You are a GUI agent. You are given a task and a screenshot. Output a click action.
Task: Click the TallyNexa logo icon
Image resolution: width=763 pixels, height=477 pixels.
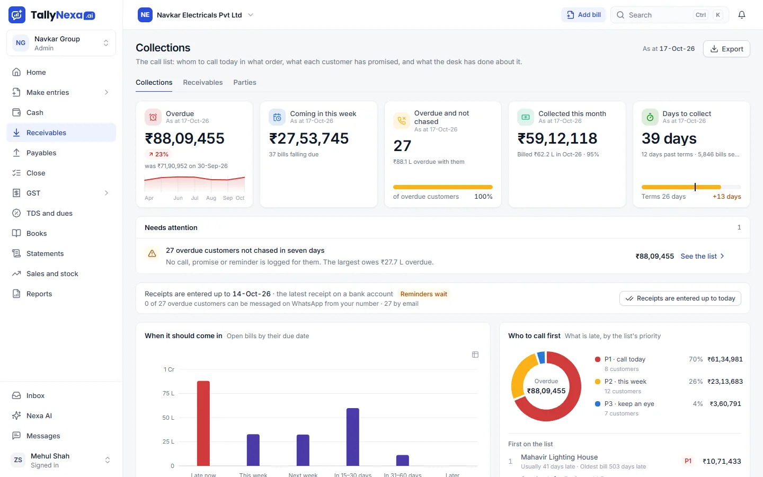(17, 15)
